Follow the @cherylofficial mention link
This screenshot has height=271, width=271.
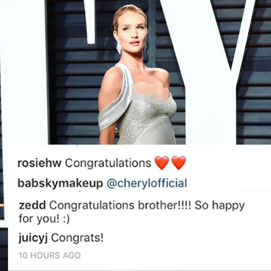point(147,183)
